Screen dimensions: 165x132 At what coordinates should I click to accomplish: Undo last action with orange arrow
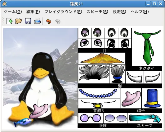48,21
